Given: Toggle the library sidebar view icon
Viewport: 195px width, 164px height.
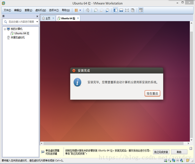Looking at the screenshot, I should click(x=115, y=10).
